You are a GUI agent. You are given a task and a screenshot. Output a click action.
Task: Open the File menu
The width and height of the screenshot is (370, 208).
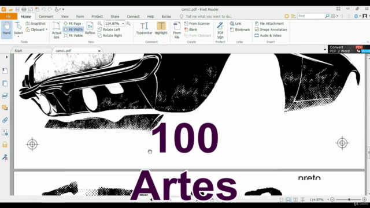(9, 17)
